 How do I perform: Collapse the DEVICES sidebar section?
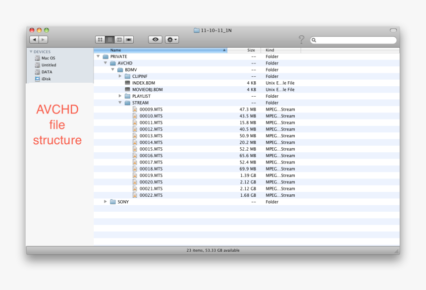click(x=31, y=52)
